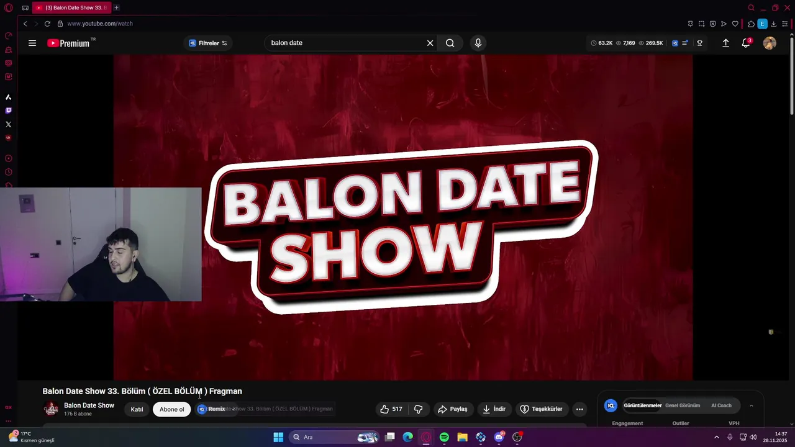Click the blue E extension icon

762,24
